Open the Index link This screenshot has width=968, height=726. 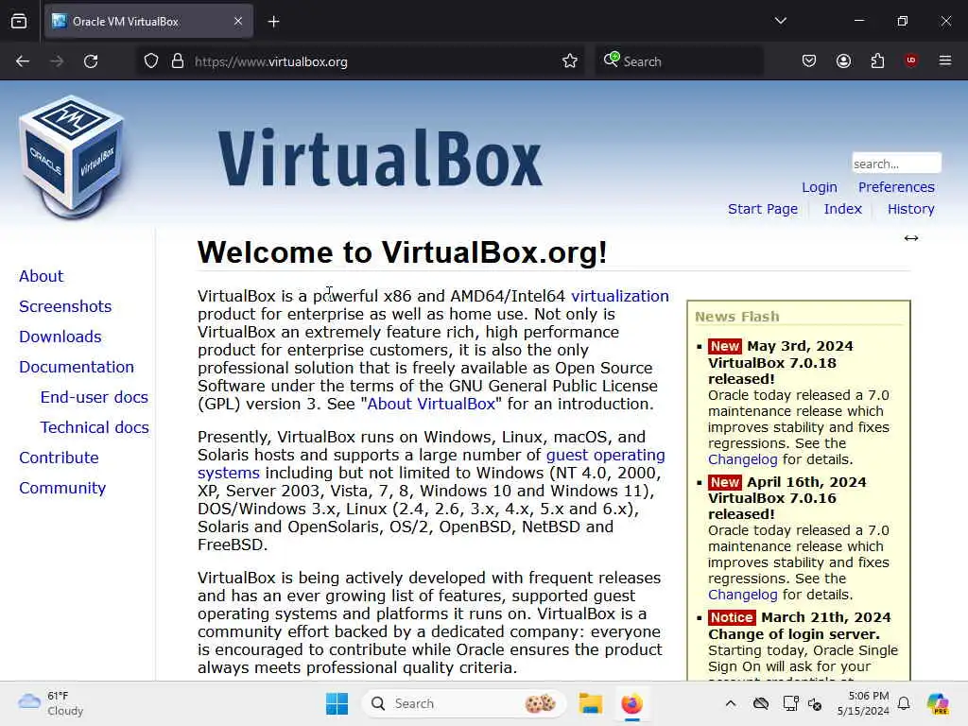(842, 209)
